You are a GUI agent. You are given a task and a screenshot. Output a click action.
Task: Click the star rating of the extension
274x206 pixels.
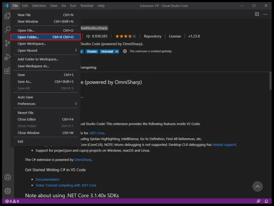[x=125, y=36]
